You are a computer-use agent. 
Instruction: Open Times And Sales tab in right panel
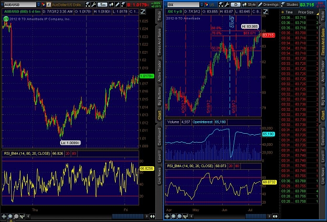click(323, 42)
